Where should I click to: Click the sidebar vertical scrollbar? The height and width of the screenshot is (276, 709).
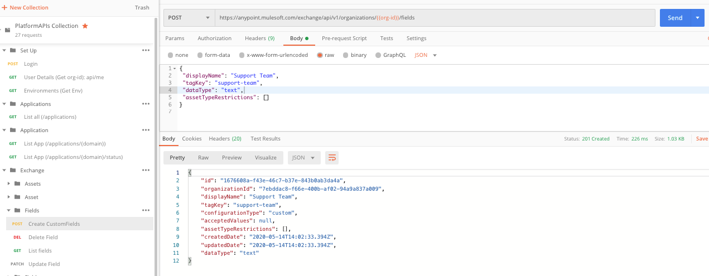156,146
